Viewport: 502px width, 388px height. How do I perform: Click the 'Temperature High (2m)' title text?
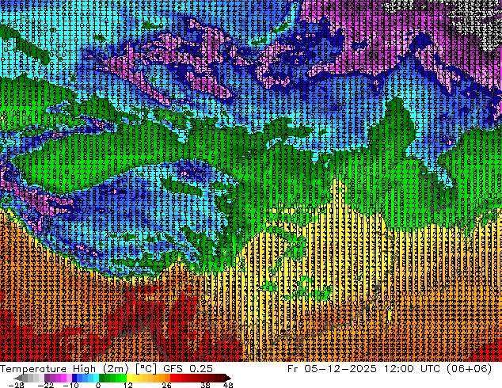(x=64, y=369)
